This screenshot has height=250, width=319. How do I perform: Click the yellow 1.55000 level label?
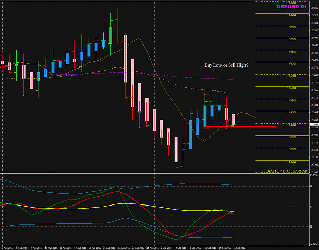(292, 88)
